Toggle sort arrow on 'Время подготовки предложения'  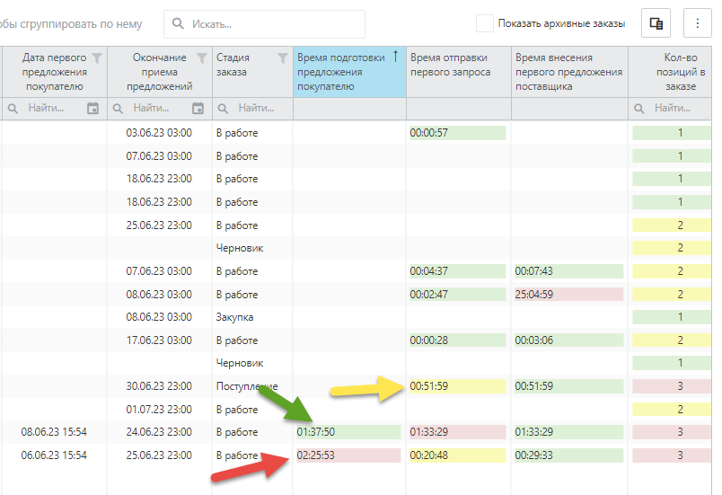pyautogui.click(x=395, y=57)
